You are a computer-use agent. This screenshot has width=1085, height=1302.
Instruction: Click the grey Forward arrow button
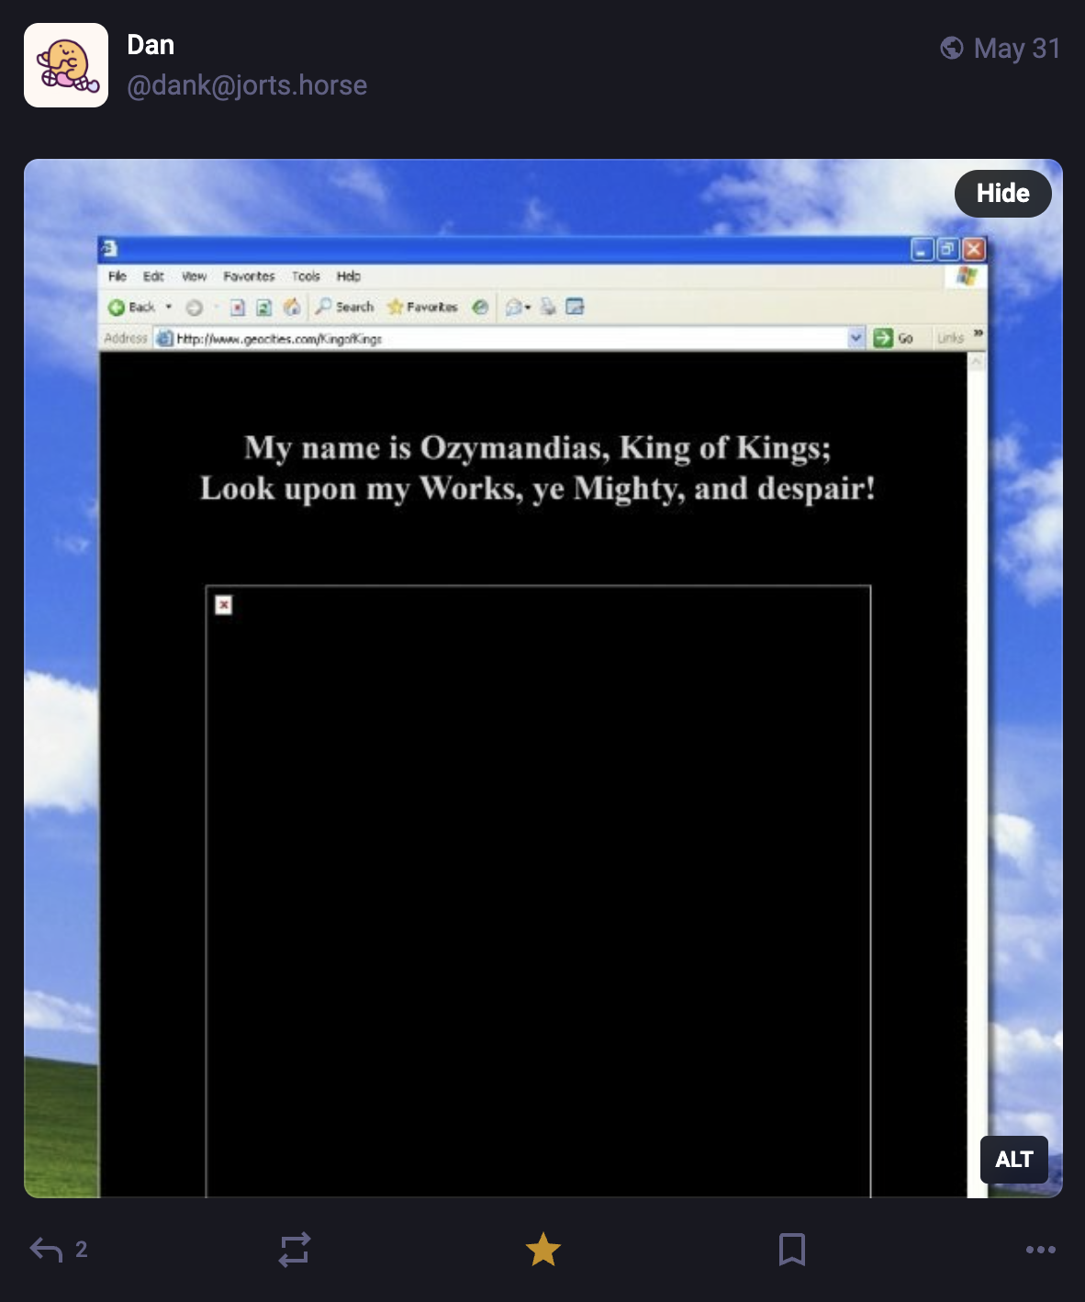coord(194,308)
